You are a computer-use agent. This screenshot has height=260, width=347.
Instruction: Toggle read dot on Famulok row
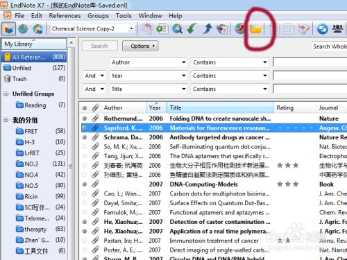pyautogui.click(x=85, y=212)
